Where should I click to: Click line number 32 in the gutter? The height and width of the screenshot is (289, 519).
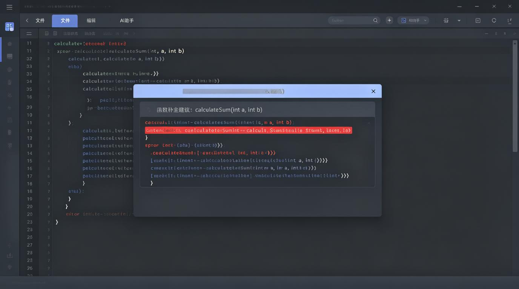29,59
